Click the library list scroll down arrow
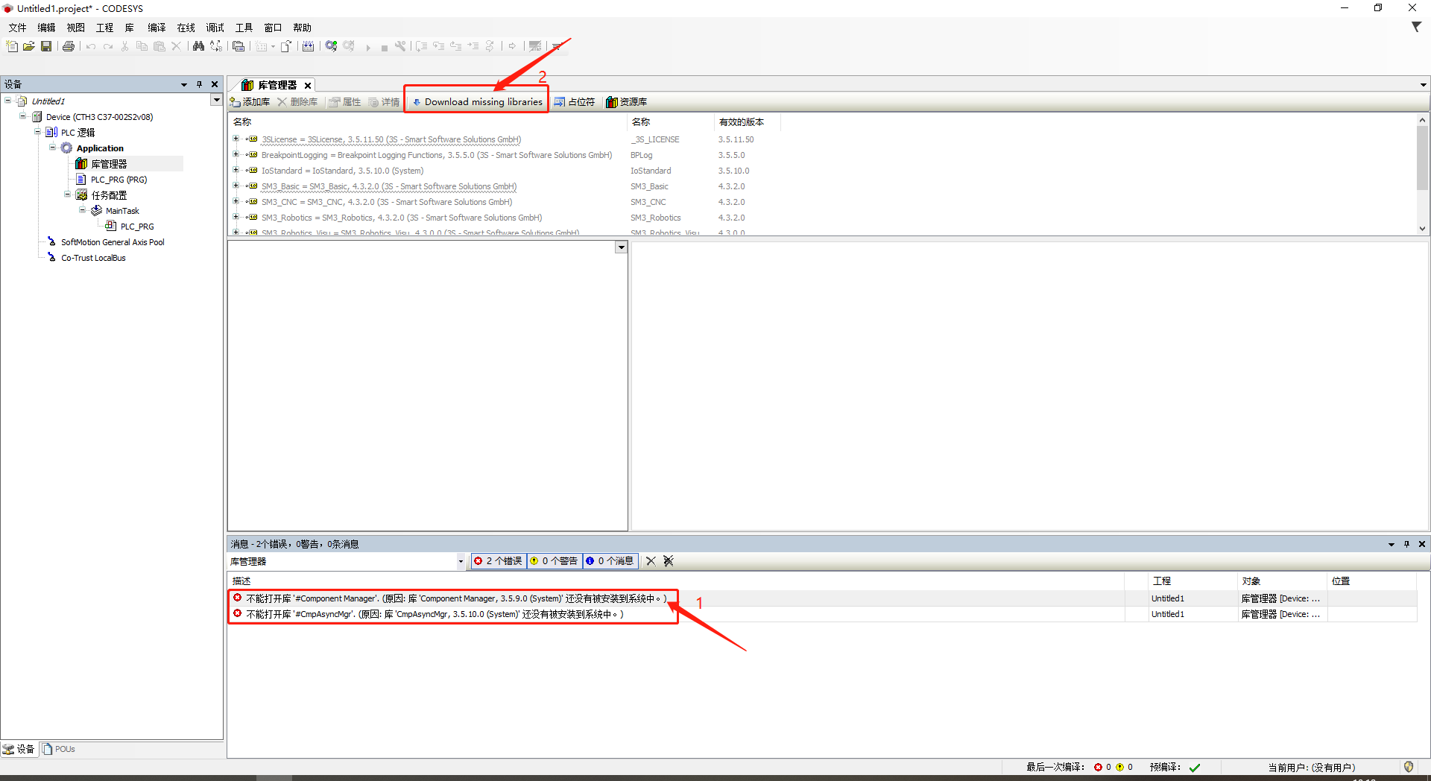Image resolution: width=1431 pixels, height=781 pixels. pos(1422,229)
